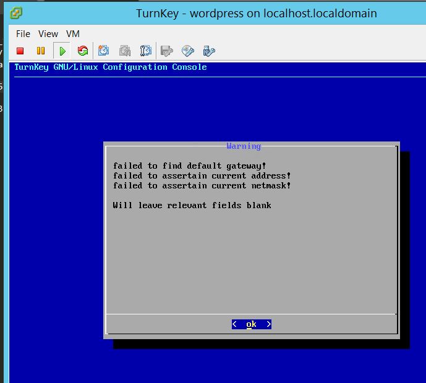This screenshot has height=383, width=426.
Task: Open the View menu
Action: point(48,34)
